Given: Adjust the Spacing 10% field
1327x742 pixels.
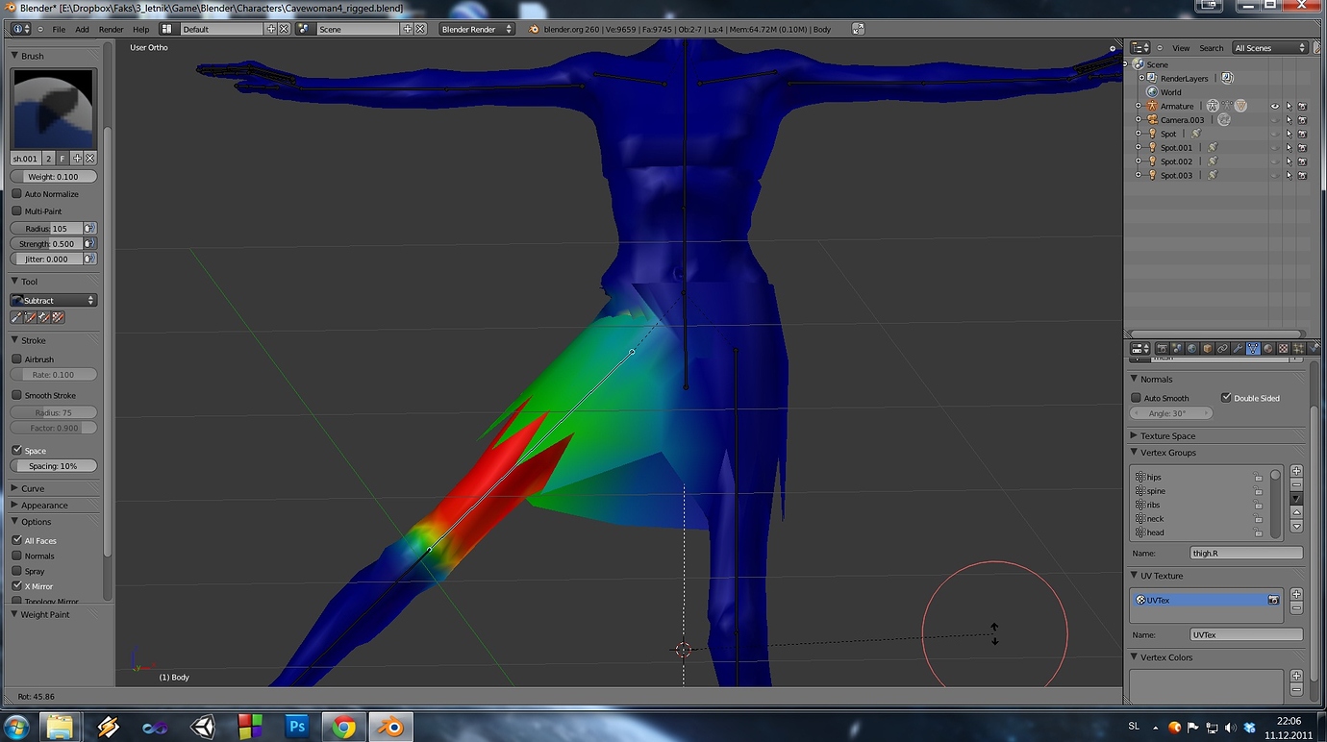Looking at the screenshot, I should pyautogui.click(x=54, y=466).
